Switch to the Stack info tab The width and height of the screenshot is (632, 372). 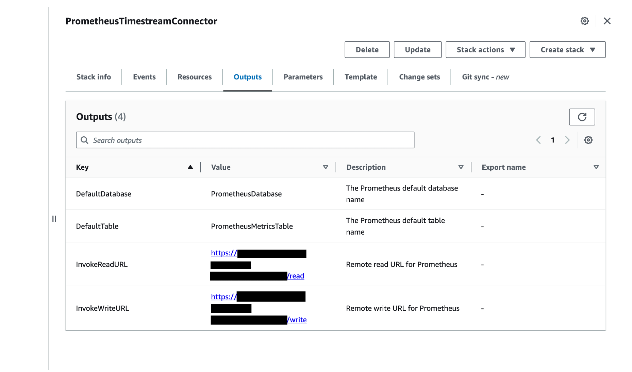coord(94,77)
